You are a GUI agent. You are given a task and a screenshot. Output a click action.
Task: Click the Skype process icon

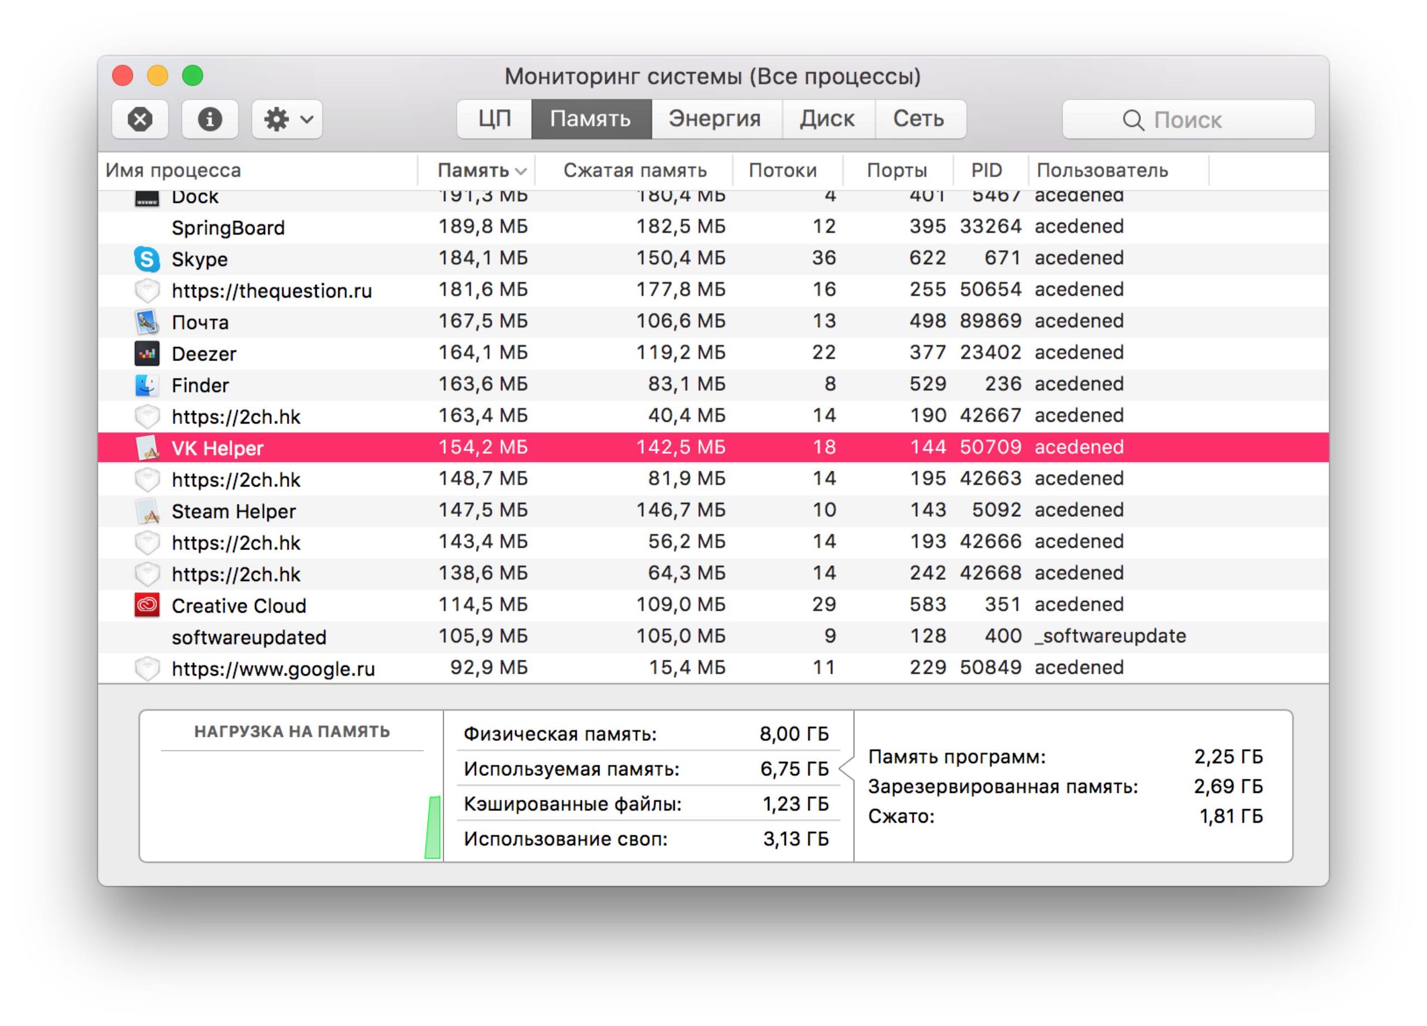pos(147,259)
